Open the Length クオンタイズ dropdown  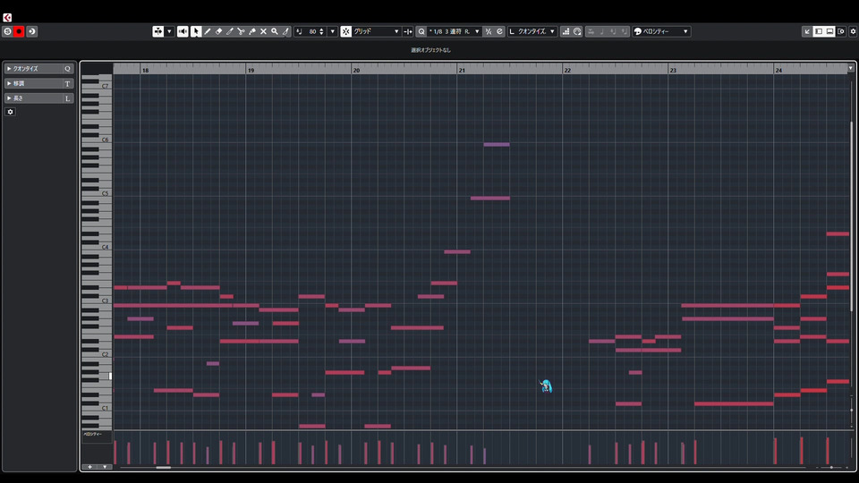coord(532,32)
